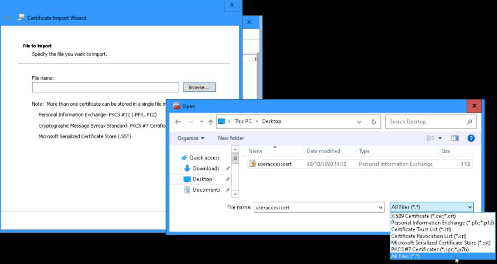The image size is (497, 264).
Task: Expand the address bar path dropdown
Action: click(x=359, y=122)
